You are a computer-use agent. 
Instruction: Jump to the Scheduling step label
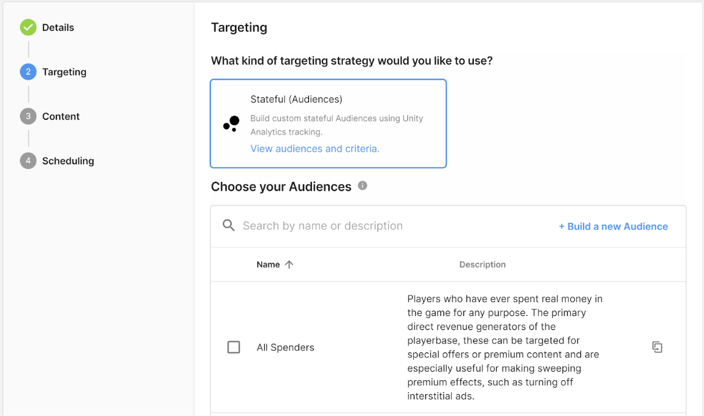tap(68, 161)
